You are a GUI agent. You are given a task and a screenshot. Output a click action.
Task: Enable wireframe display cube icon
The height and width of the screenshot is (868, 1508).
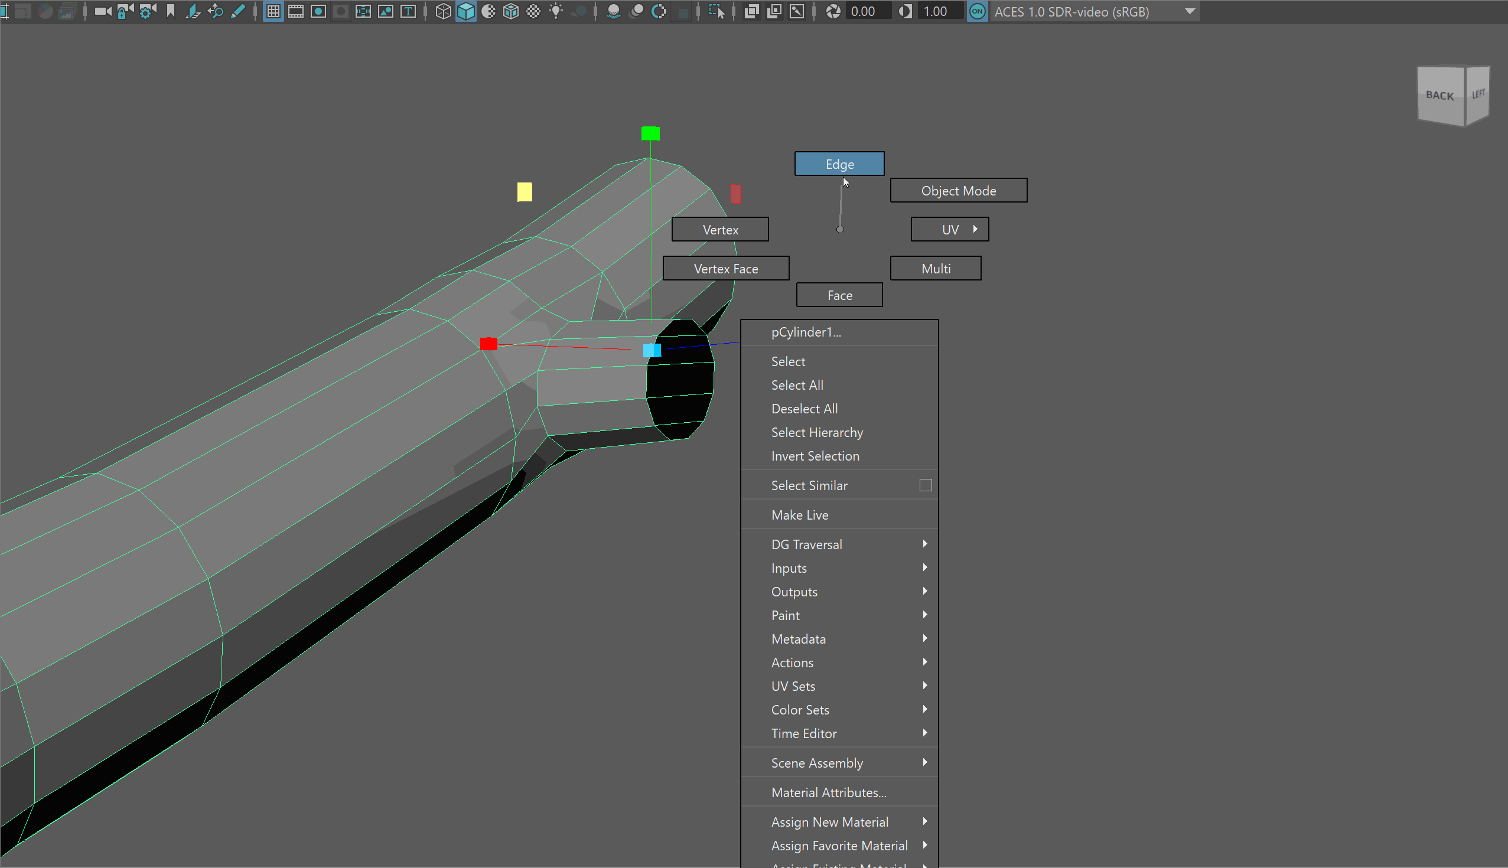[x=443, y=11]
